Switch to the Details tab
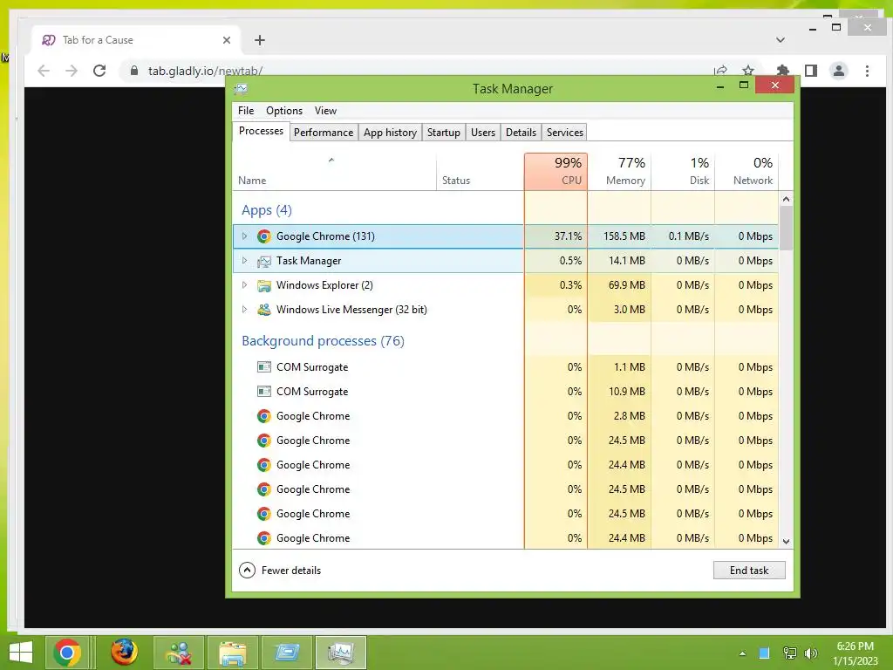Viewport: 893px width, 670px height. 521,133
